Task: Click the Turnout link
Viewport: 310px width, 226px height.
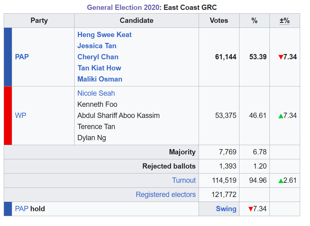Action: 184,180
